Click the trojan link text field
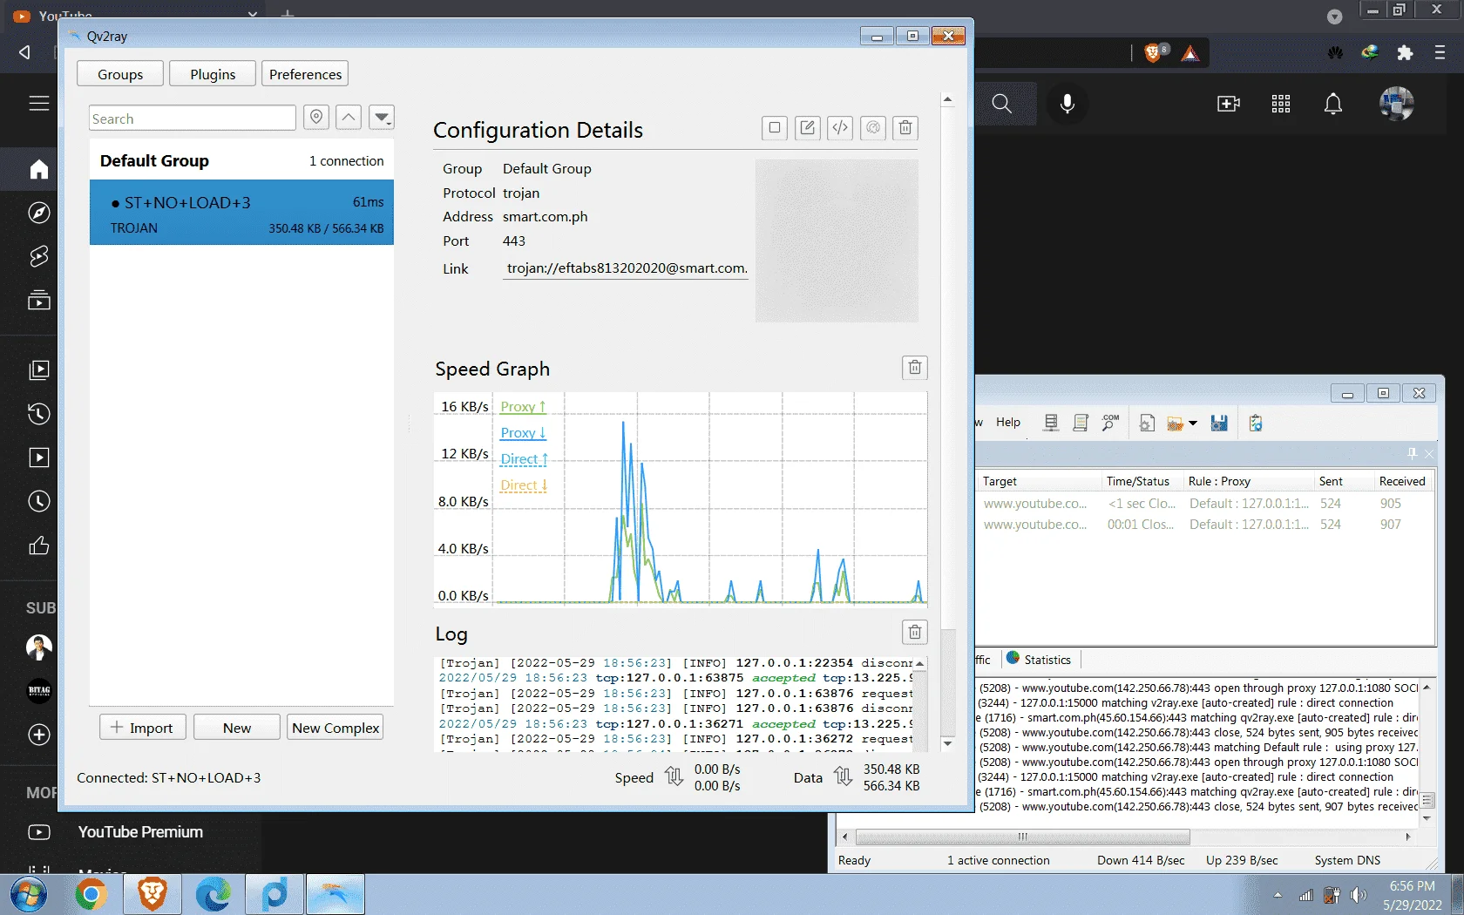This screenshot has width=1464, height=915. point(626,268)
